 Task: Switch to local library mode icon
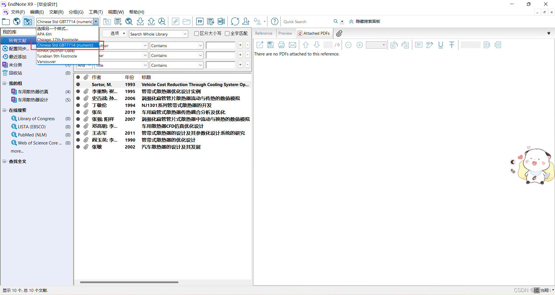click(6, 22)
